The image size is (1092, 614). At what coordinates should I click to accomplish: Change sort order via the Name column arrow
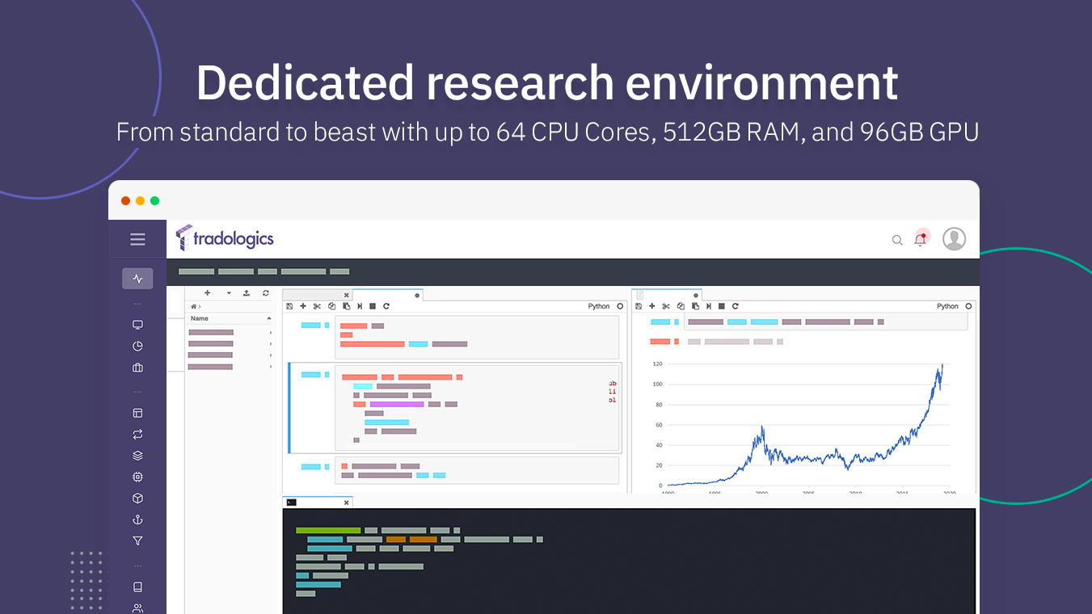pyautogui.click(x=268, y=318)
